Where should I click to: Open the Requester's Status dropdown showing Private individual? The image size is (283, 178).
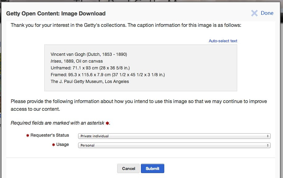tap(174, 136)
